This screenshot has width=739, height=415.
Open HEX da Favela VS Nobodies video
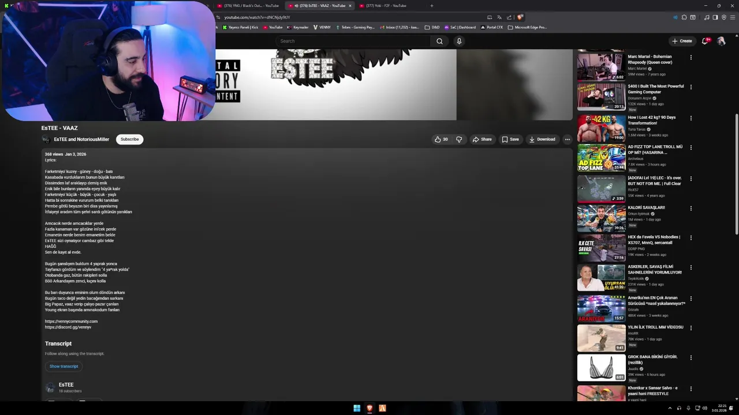(x=601, y=247)
